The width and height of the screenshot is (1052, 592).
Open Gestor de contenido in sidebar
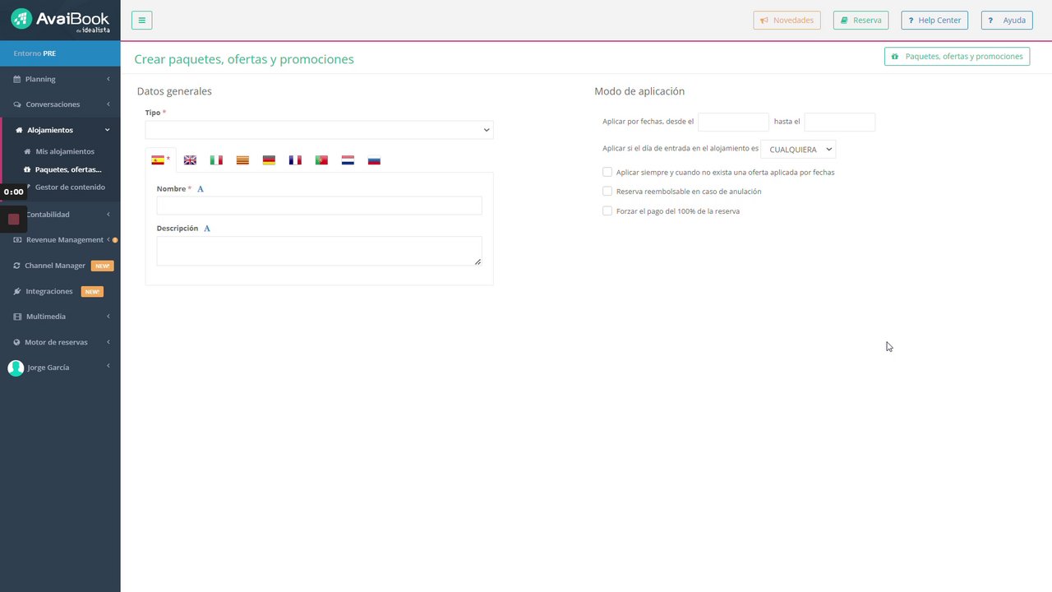(x=70, y=187)
